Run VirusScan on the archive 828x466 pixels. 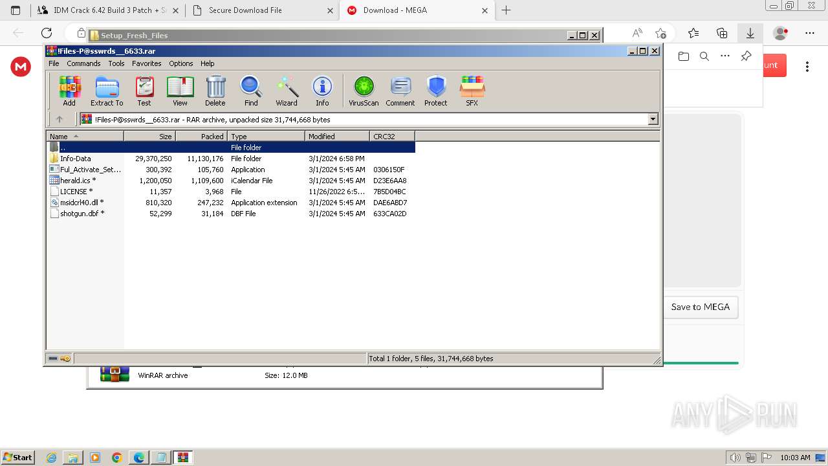(x=364, y=91)
